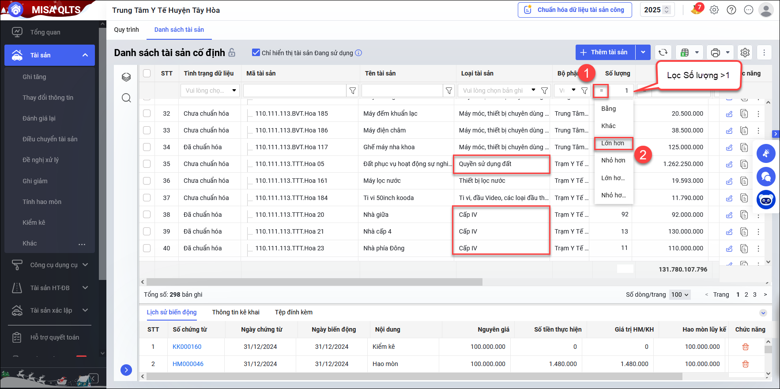Open the Thêm tài sản dropdown arrow
780x389 pixels.
643,53
